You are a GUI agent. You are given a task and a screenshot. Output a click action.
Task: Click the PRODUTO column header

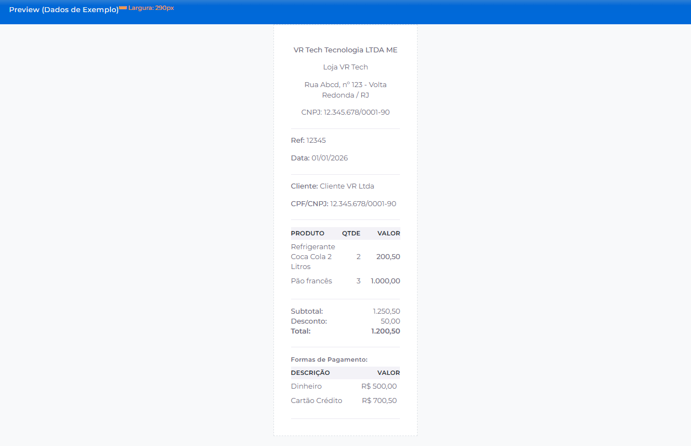[x=308, y=233]
